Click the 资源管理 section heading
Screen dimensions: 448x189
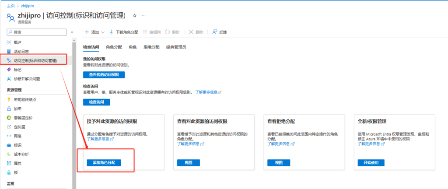point(14,90)
